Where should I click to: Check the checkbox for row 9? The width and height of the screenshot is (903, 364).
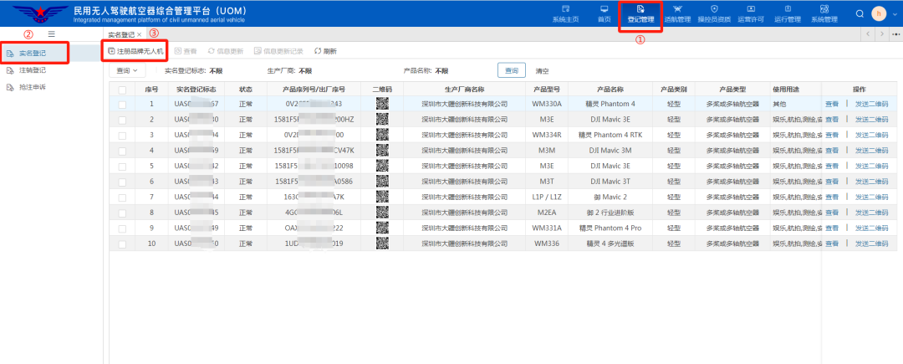pos(122,228)
